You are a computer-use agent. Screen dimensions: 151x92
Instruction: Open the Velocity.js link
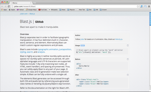point(119,39)
